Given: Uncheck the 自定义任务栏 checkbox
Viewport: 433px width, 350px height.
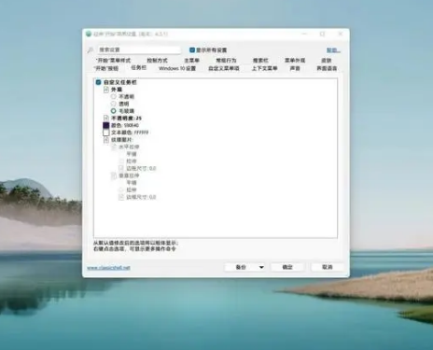Looking at the screenshot, I should pos(98,82).
